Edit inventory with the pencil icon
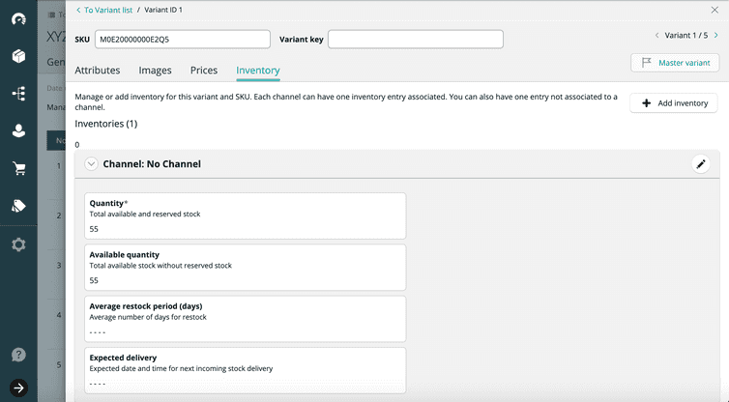Image resolution: width=729 pixels, height=402 pixels. 701,164
